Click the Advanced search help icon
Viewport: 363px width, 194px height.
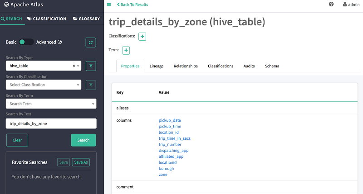pyautogui.click(x=60, y=42)
